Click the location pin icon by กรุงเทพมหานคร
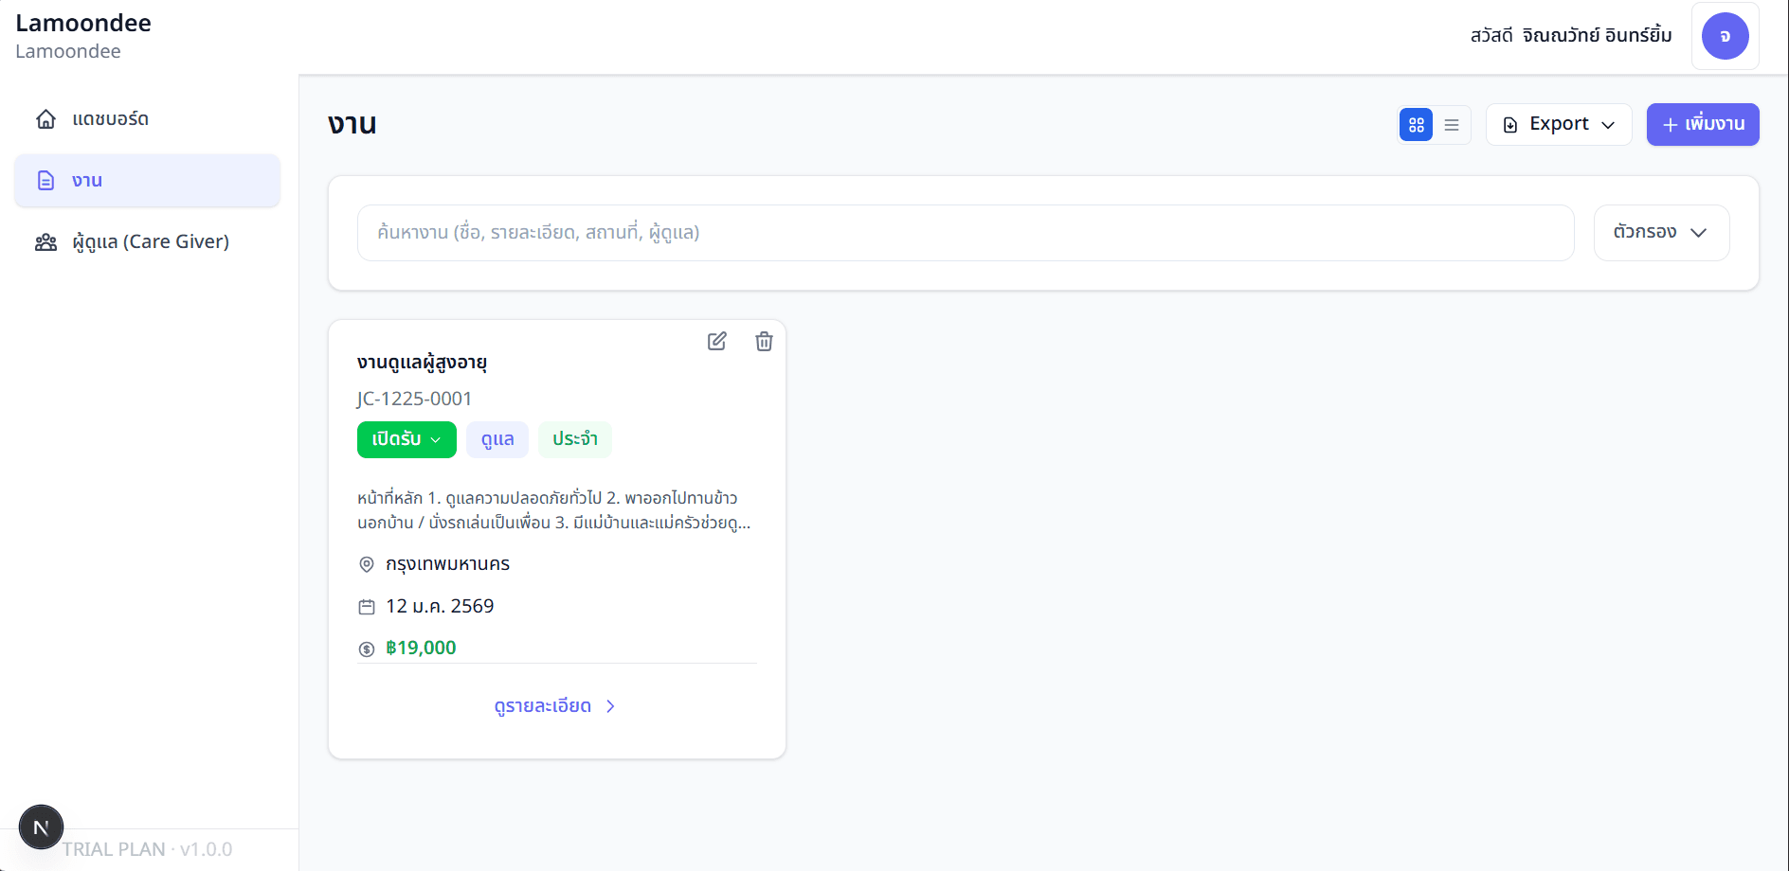 367,565
